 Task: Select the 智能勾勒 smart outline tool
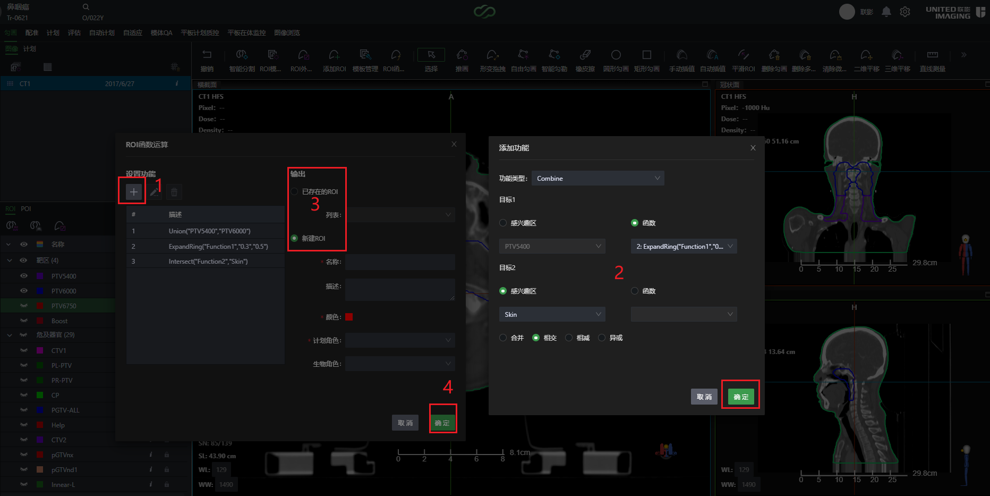[554, 61]
